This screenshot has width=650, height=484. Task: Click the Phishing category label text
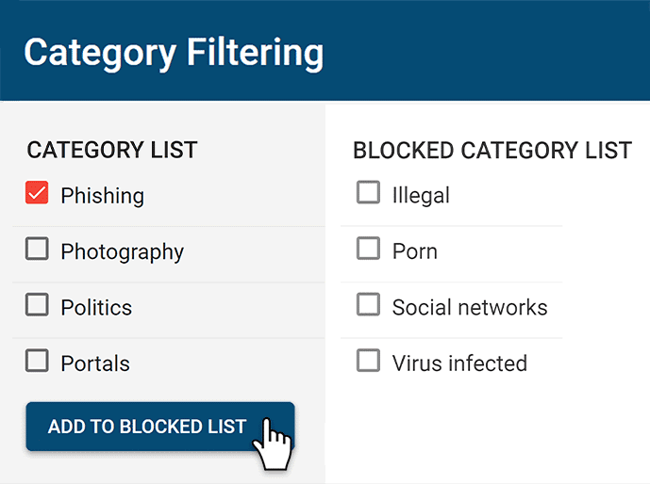[x=102, y=196]
